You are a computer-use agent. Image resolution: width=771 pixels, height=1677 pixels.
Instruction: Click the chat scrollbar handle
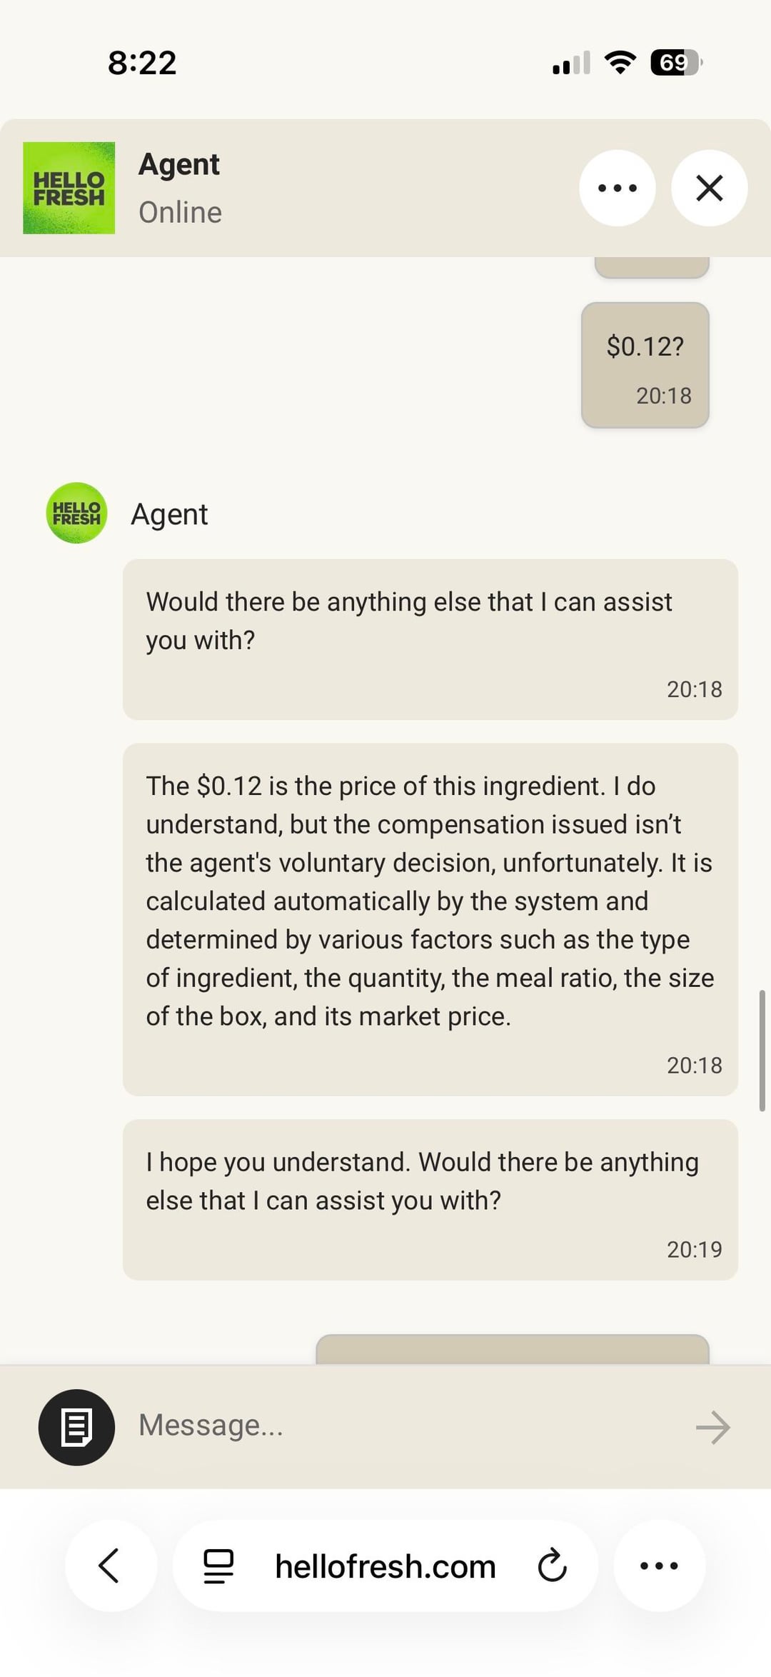pos(762,1050)
